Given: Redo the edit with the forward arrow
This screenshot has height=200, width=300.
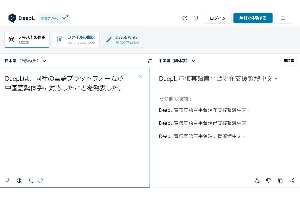Looking at the screenshot, I should pyautogui.click(x=41, y=180).
